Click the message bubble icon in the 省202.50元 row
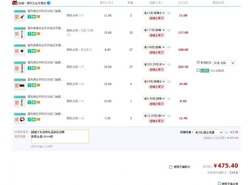This screenshot has width=248, height=185. (169, 64)
